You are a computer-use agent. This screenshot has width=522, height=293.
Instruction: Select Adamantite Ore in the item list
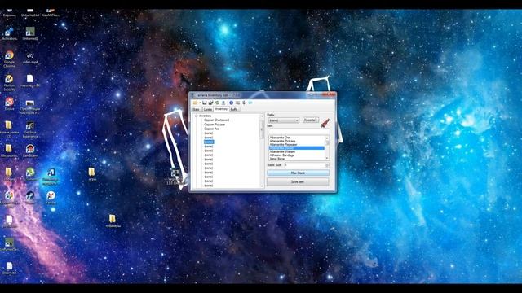click(x=280, y=138)
